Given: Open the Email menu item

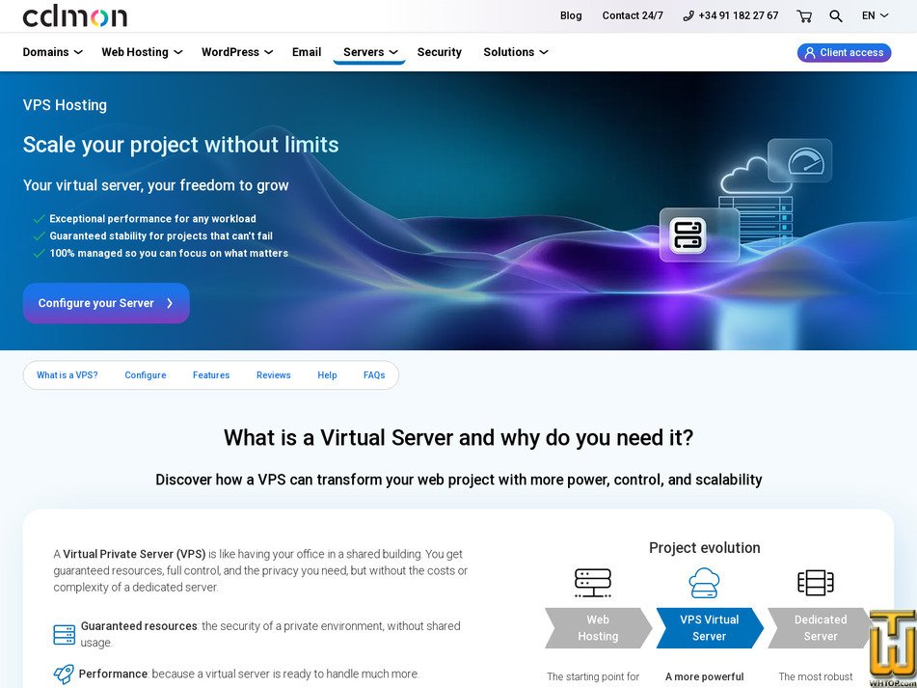Looking at the screenshot, I should 307,52.
